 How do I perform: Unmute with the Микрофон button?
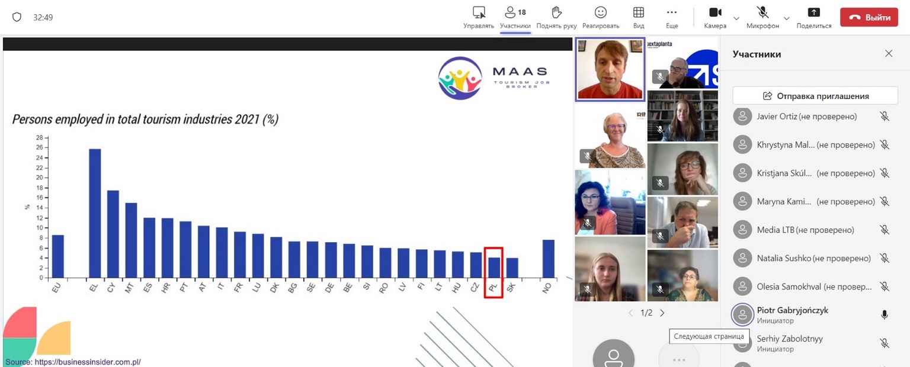(762, 17)
